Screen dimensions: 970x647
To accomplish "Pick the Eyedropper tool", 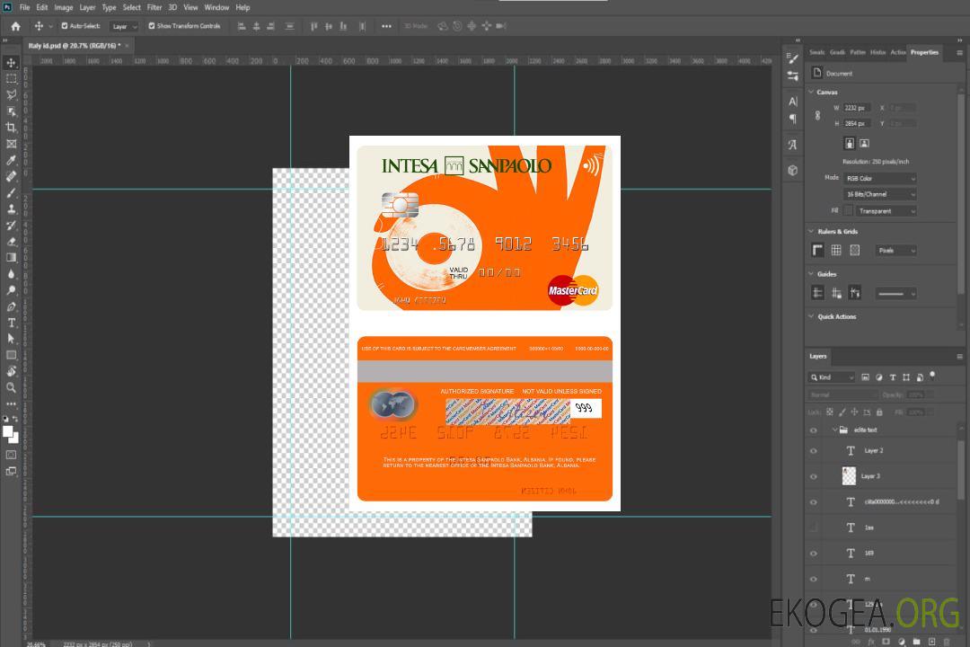I will point(11,160).
